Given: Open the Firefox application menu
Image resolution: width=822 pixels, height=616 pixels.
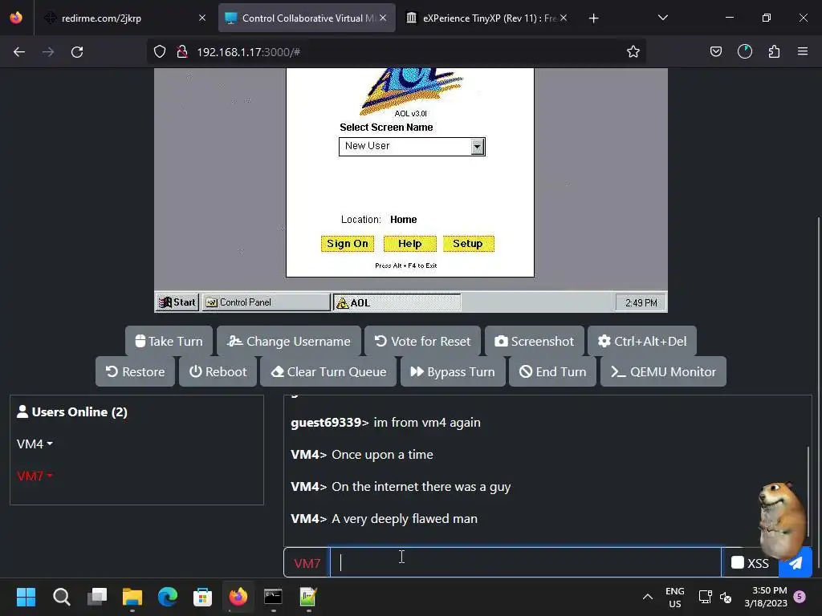Looking at the screenshot, I should pos(803,51).
